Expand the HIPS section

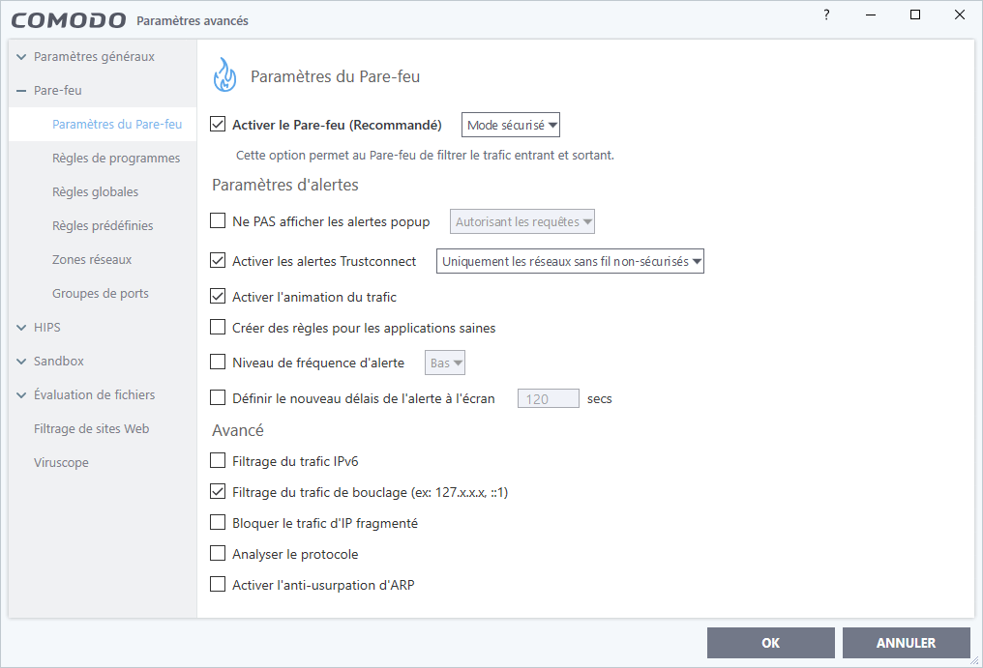coord(21,328)
